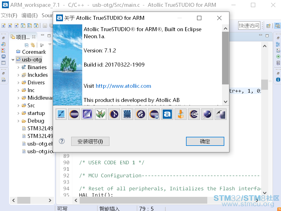
Task: Click the bird-logo plug-in icon at row end
Action: pyautogui.click(x=220, y=114)
